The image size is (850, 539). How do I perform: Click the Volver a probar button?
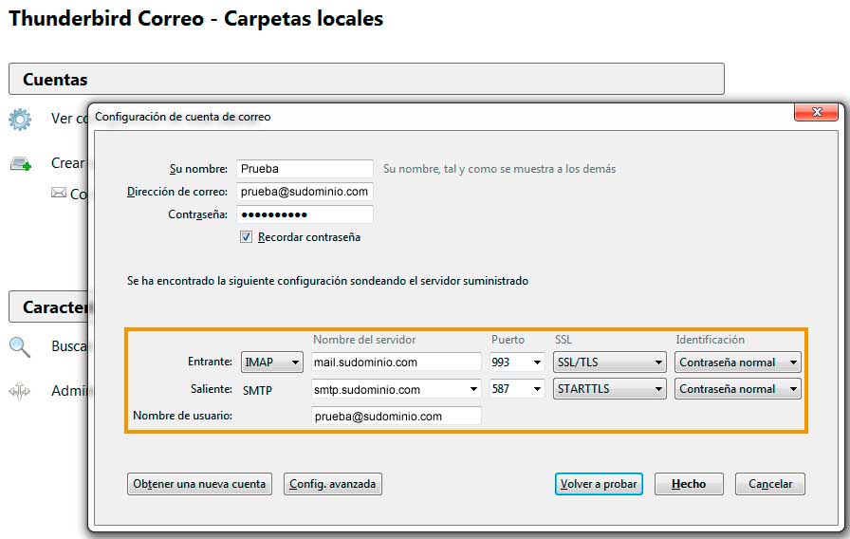click(599, 484)
